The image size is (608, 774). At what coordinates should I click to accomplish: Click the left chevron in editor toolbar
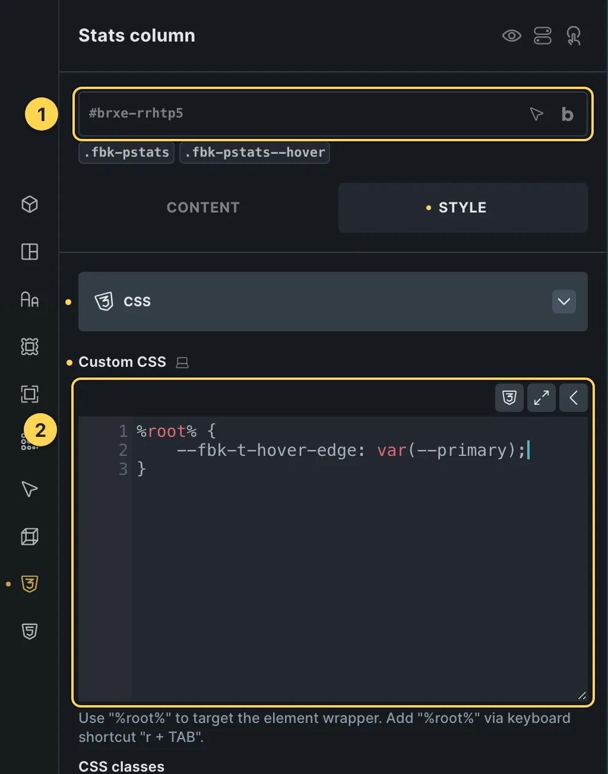click(x=574, y=398)
